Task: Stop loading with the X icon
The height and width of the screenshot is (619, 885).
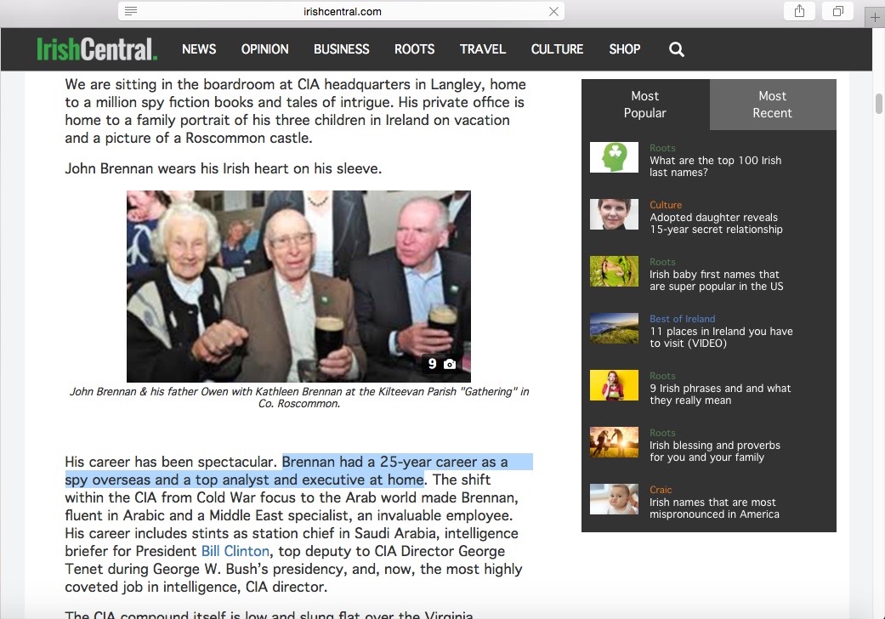Action: click(x=553, y=11)
